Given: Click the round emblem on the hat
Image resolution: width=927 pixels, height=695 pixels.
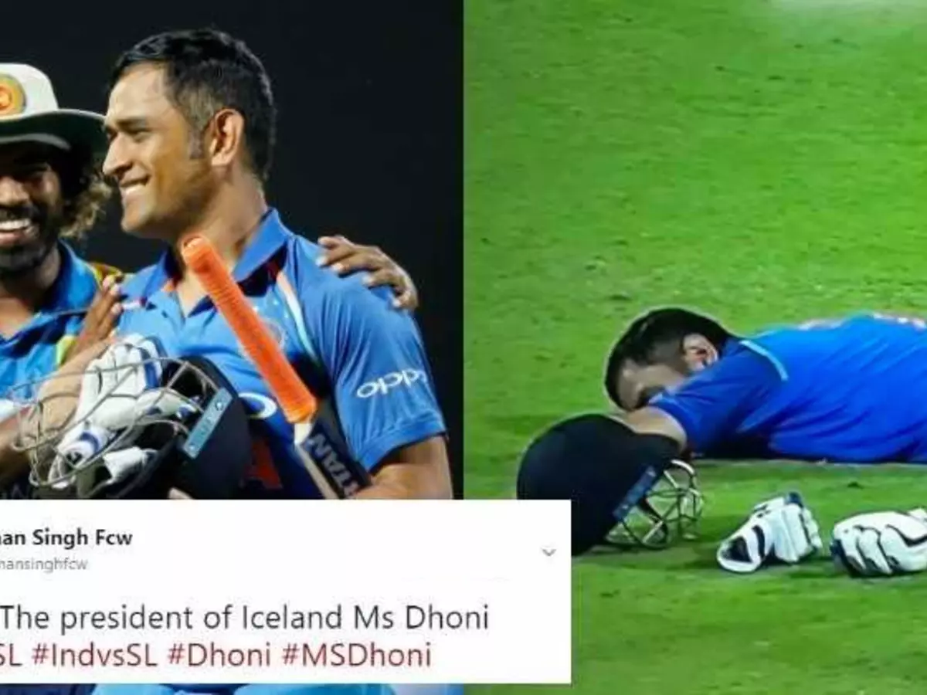Looking at the screenshot, I should pyautogui.click(x=11, y=95).
